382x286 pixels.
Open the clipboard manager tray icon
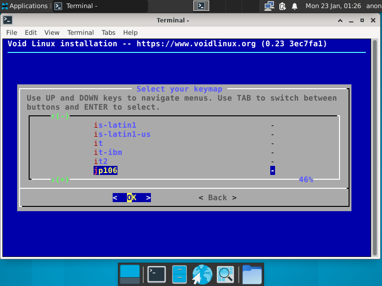tap(282, 6)
